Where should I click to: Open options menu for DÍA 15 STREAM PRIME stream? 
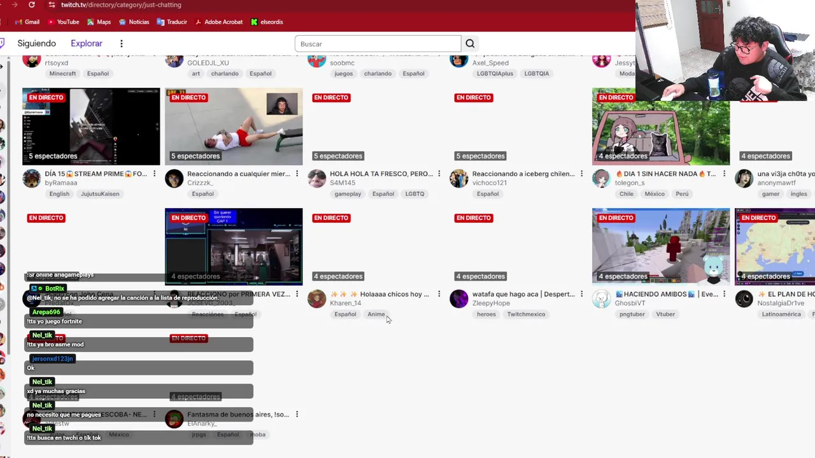[154, 174]
